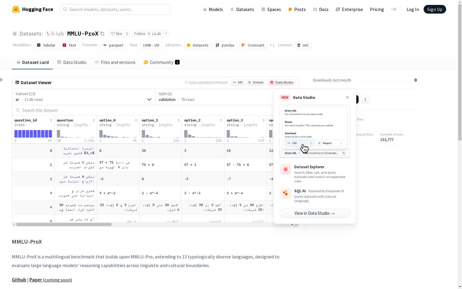
Task: Focus the main search models field
Action: click(115, 9)
